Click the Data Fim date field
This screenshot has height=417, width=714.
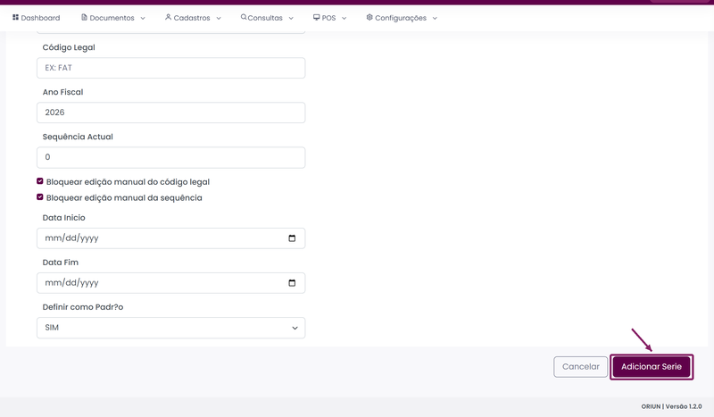click(170, 283)
